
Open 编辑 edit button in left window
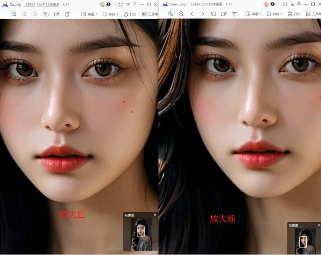click(x=88, y=14)
